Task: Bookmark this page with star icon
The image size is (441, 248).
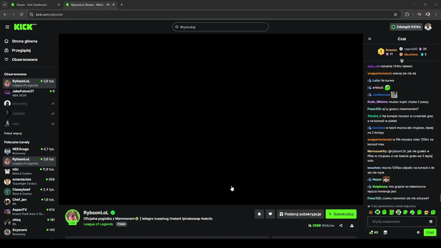Action: [396, 14]
